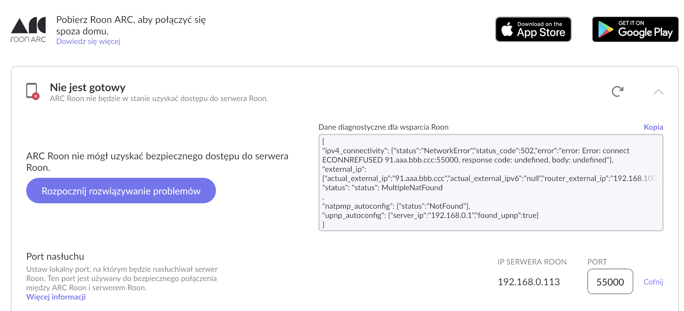Open the Get it on Google Play badge
The image size is (684, 311).
(635, 29)
